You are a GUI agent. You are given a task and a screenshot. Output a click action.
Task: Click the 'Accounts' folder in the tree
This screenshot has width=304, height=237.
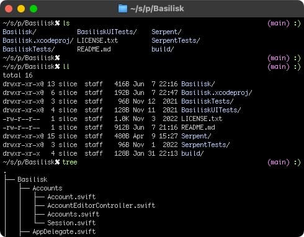pos(47,188)
